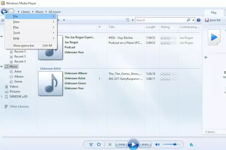Open the Play submenu in context menu
Image resolution: width=226 pixels, height=150 pixels.
click(x=31, y=27)
